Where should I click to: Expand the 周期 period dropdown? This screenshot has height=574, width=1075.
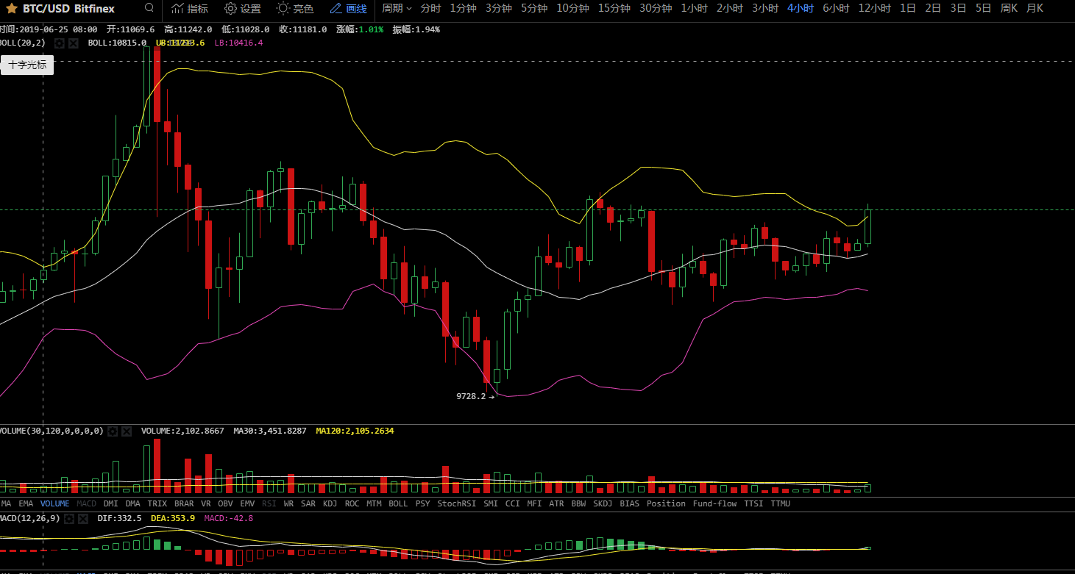click(x=397, y=9)
